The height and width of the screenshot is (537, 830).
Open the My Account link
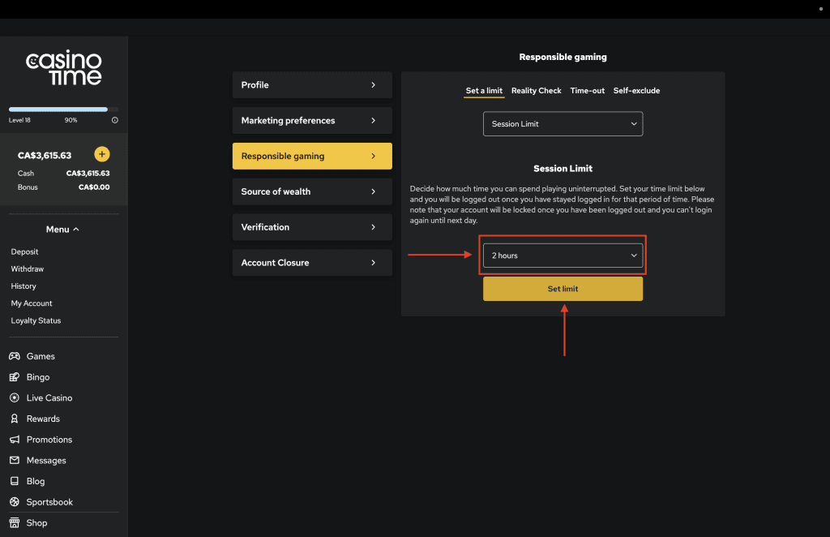coord(32,303)
